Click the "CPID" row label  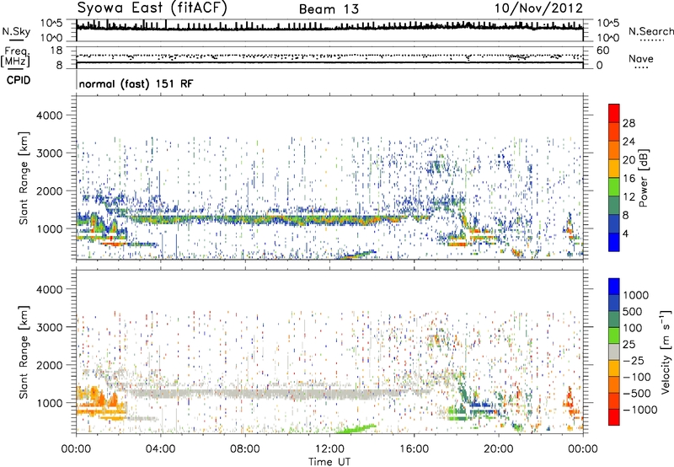[x=19, y=80]
